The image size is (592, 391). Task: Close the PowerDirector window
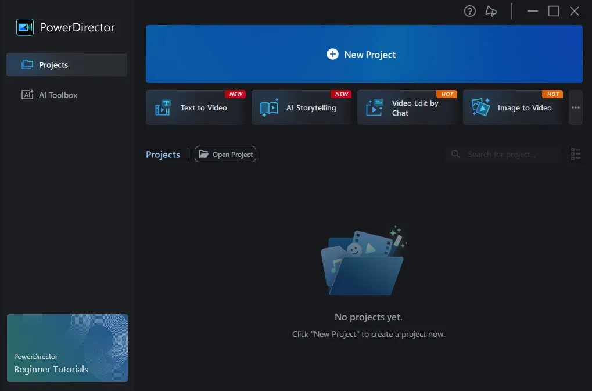[x=574, y=11]
